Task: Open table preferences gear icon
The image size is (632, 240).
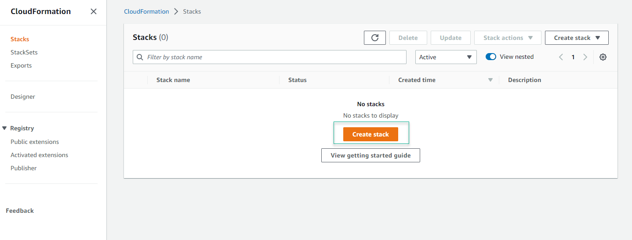Action: tap(603, 57)
